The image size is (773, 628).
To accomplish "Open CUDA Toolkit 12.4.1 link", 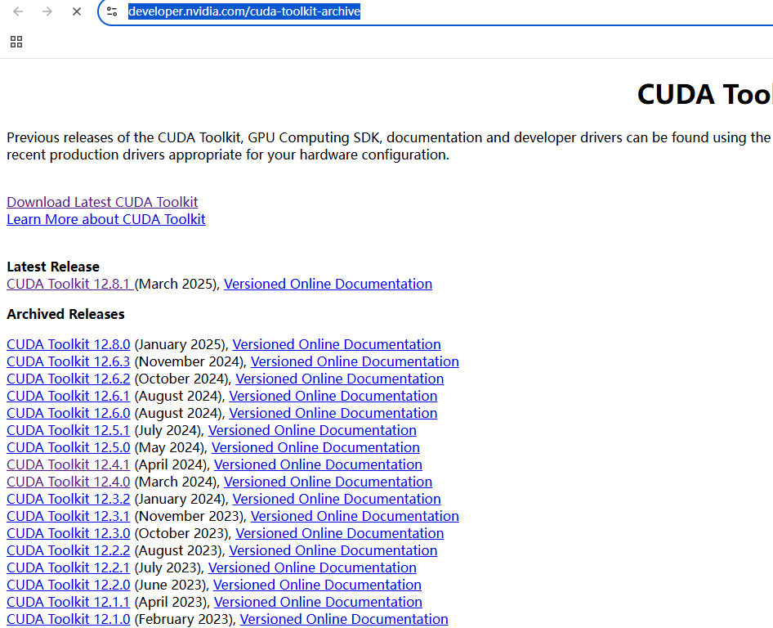I will [69, 465].
